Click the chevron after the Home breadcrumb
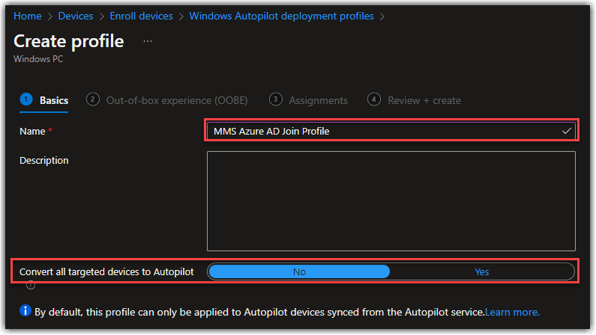The height and width of the screenshot is (335, 596). tap(49, 16)
